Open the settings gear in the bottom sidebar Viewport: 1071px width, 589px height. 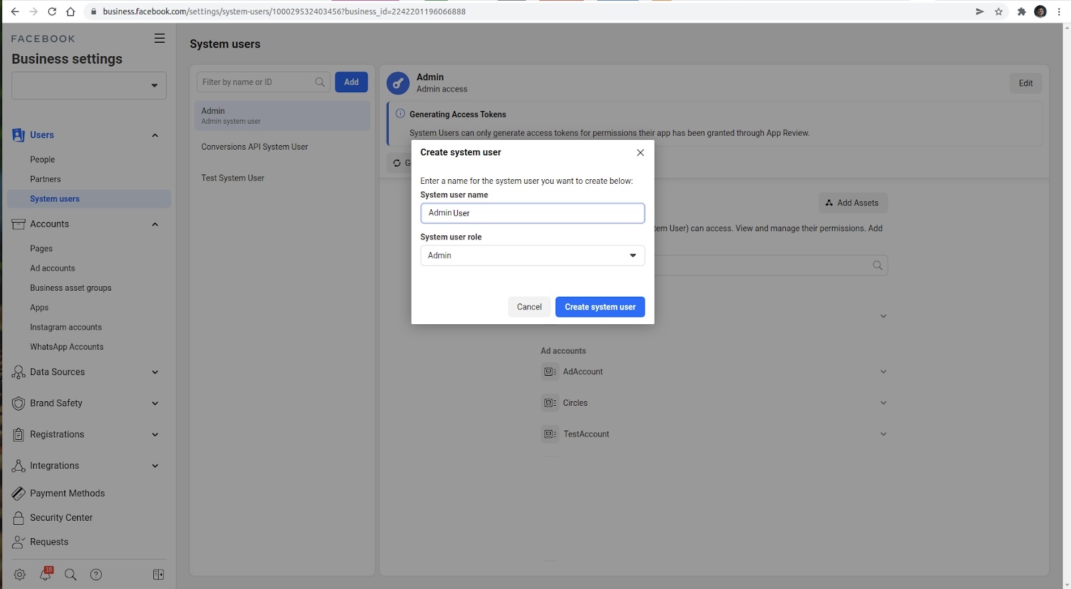(x=19, y=574)
